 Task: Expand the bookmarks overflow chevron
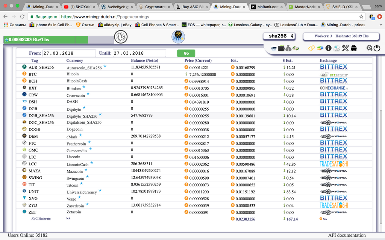tap(380, 25)
